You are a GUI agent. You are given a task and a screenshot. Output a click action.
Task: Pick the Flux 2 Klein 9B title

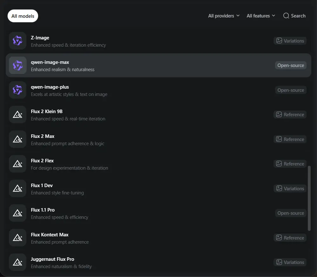pyautogui.click(x=47, y=111)
